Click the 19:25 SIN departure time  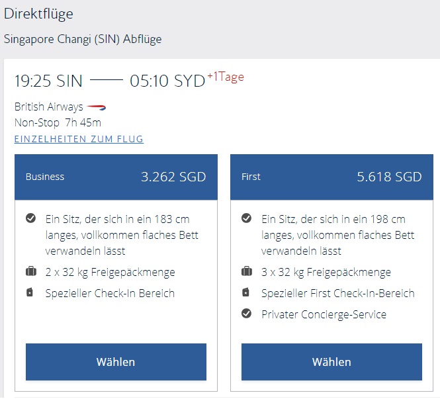(48, 81)
